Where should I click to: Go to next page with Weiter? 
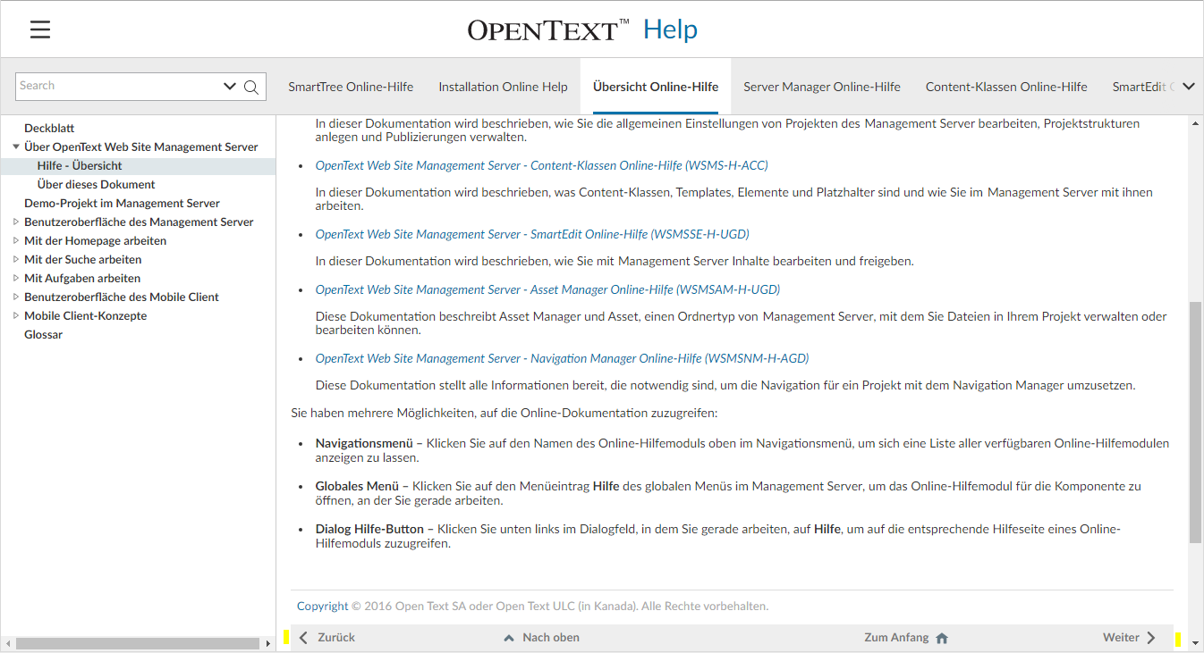pyautogui.click(x=1130, y=638)
